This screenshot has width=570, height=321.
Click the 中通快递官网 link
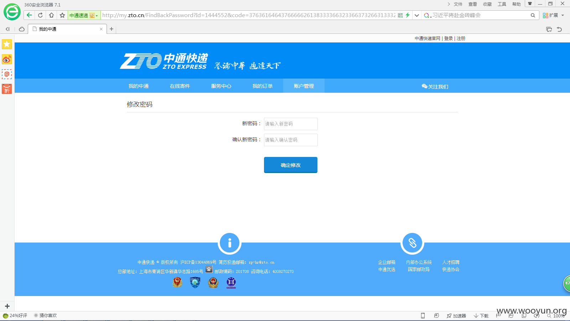427,39
